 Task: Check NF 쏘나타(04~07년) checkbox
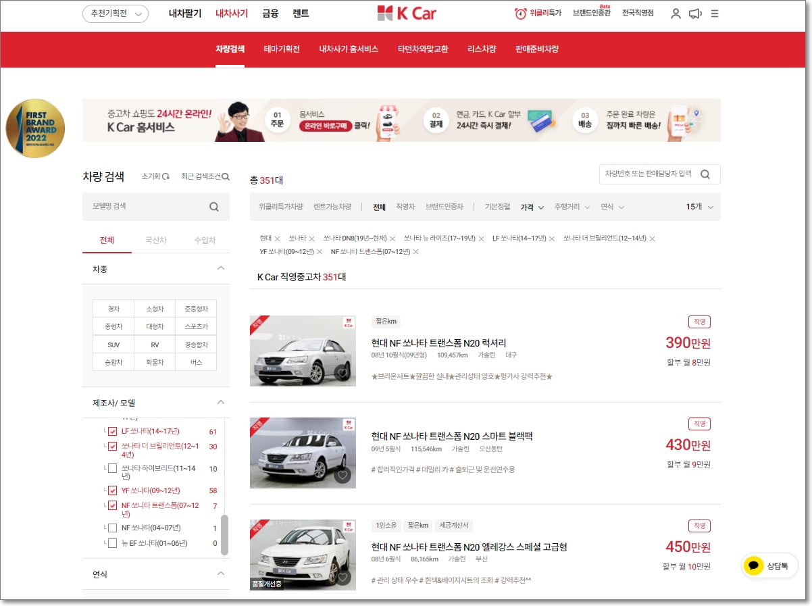(113, 528)
